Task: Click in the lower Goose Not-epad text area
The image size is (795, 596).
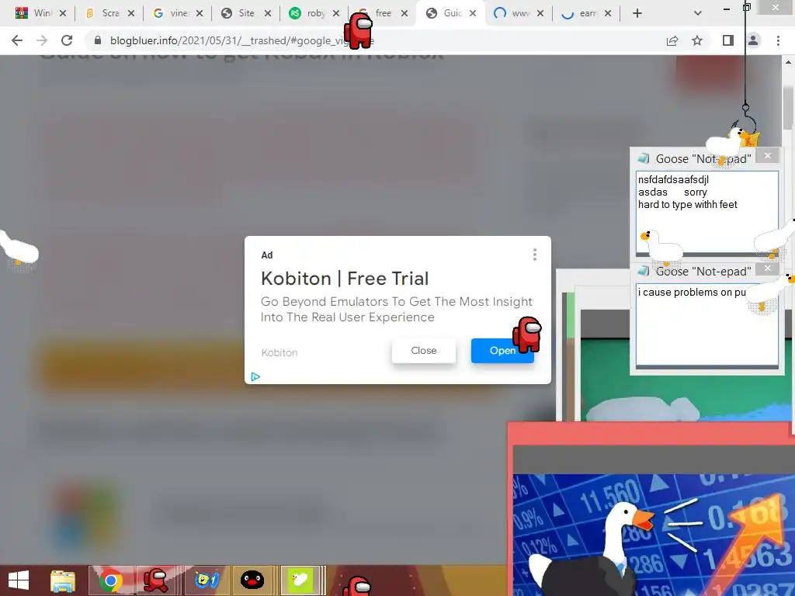Action: tap(706, 324)
